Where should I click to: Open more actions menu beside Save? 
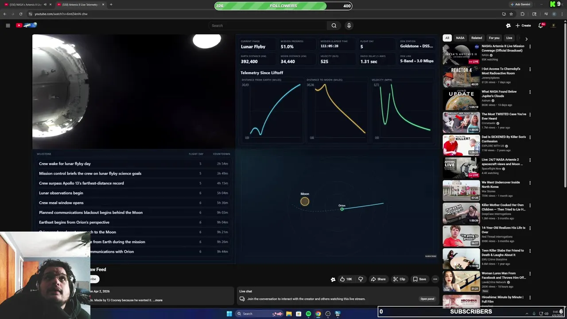click(435, 279)
